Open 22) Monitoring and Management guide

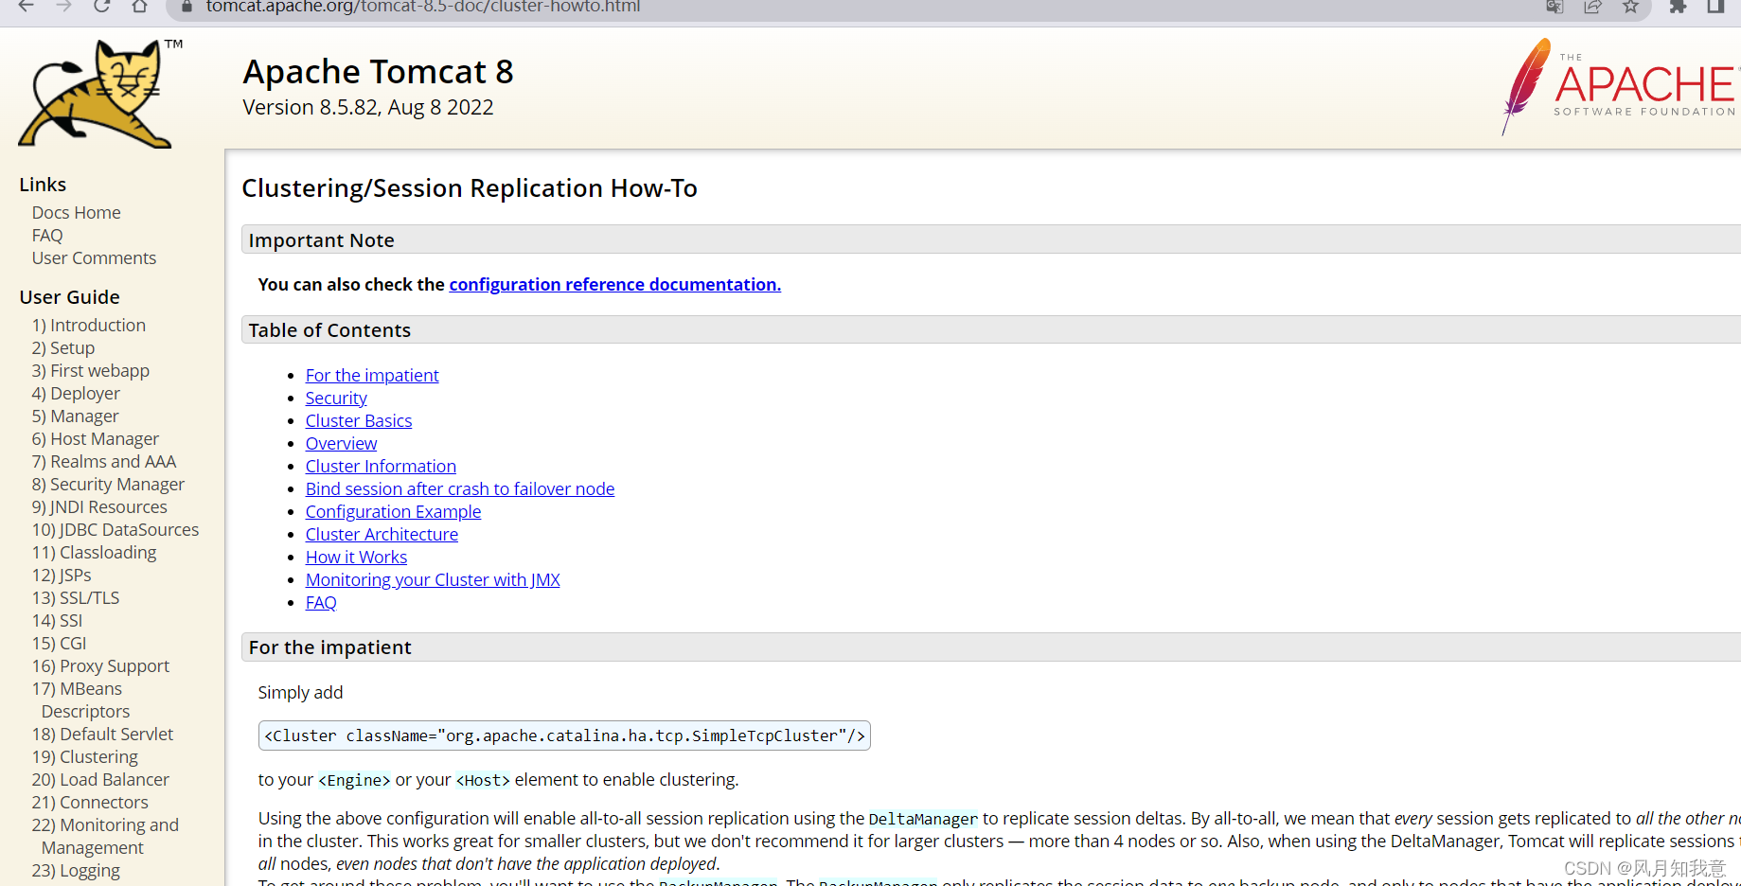[105, 837]
